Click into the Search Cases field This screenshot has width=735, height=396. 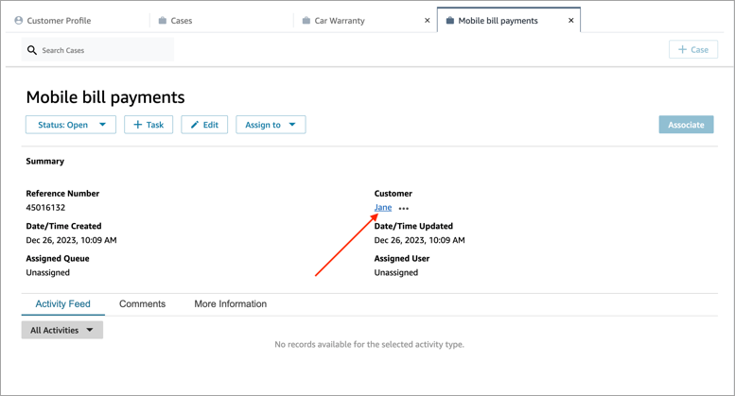(104, 50)
